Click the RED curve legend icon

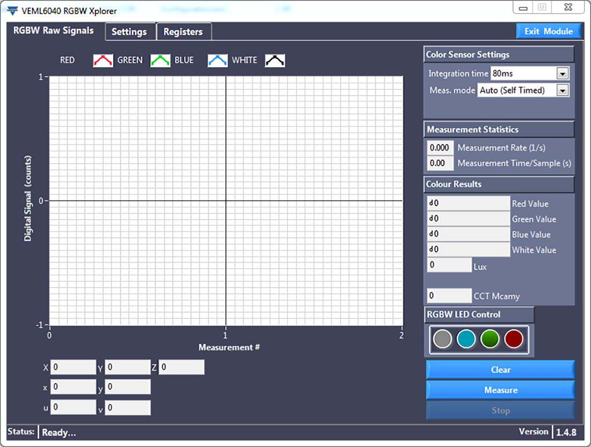[103, 60]
